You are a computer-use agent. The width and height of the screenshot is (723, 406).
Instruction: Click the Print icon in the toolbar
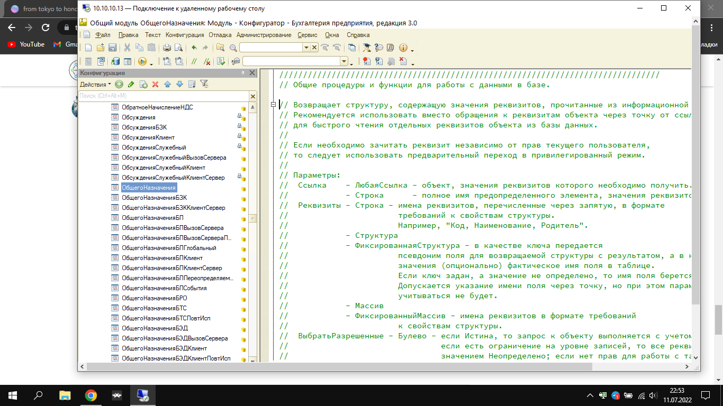coord(167,48)
